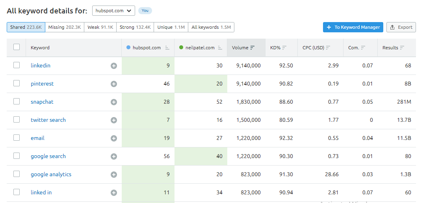Click KD% value 91.30
Viewport: 427px width, 203px height.
coord(286,174)
